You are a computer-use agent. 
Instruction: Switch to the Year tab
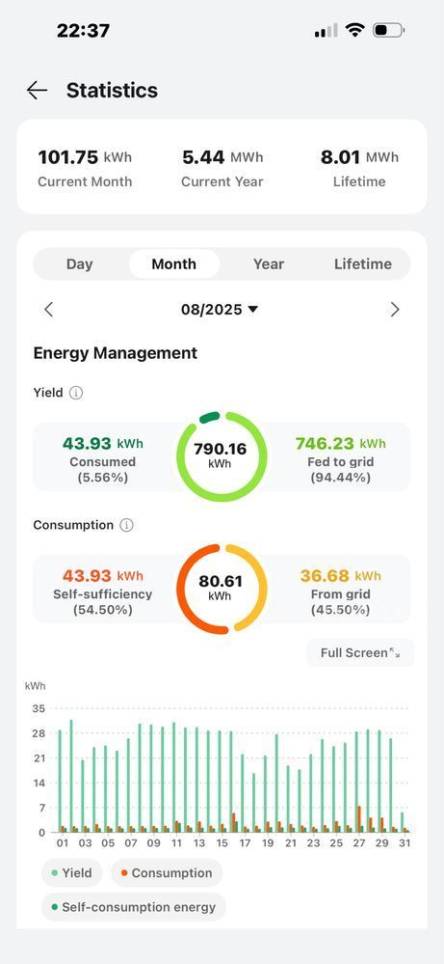[269, 264]
